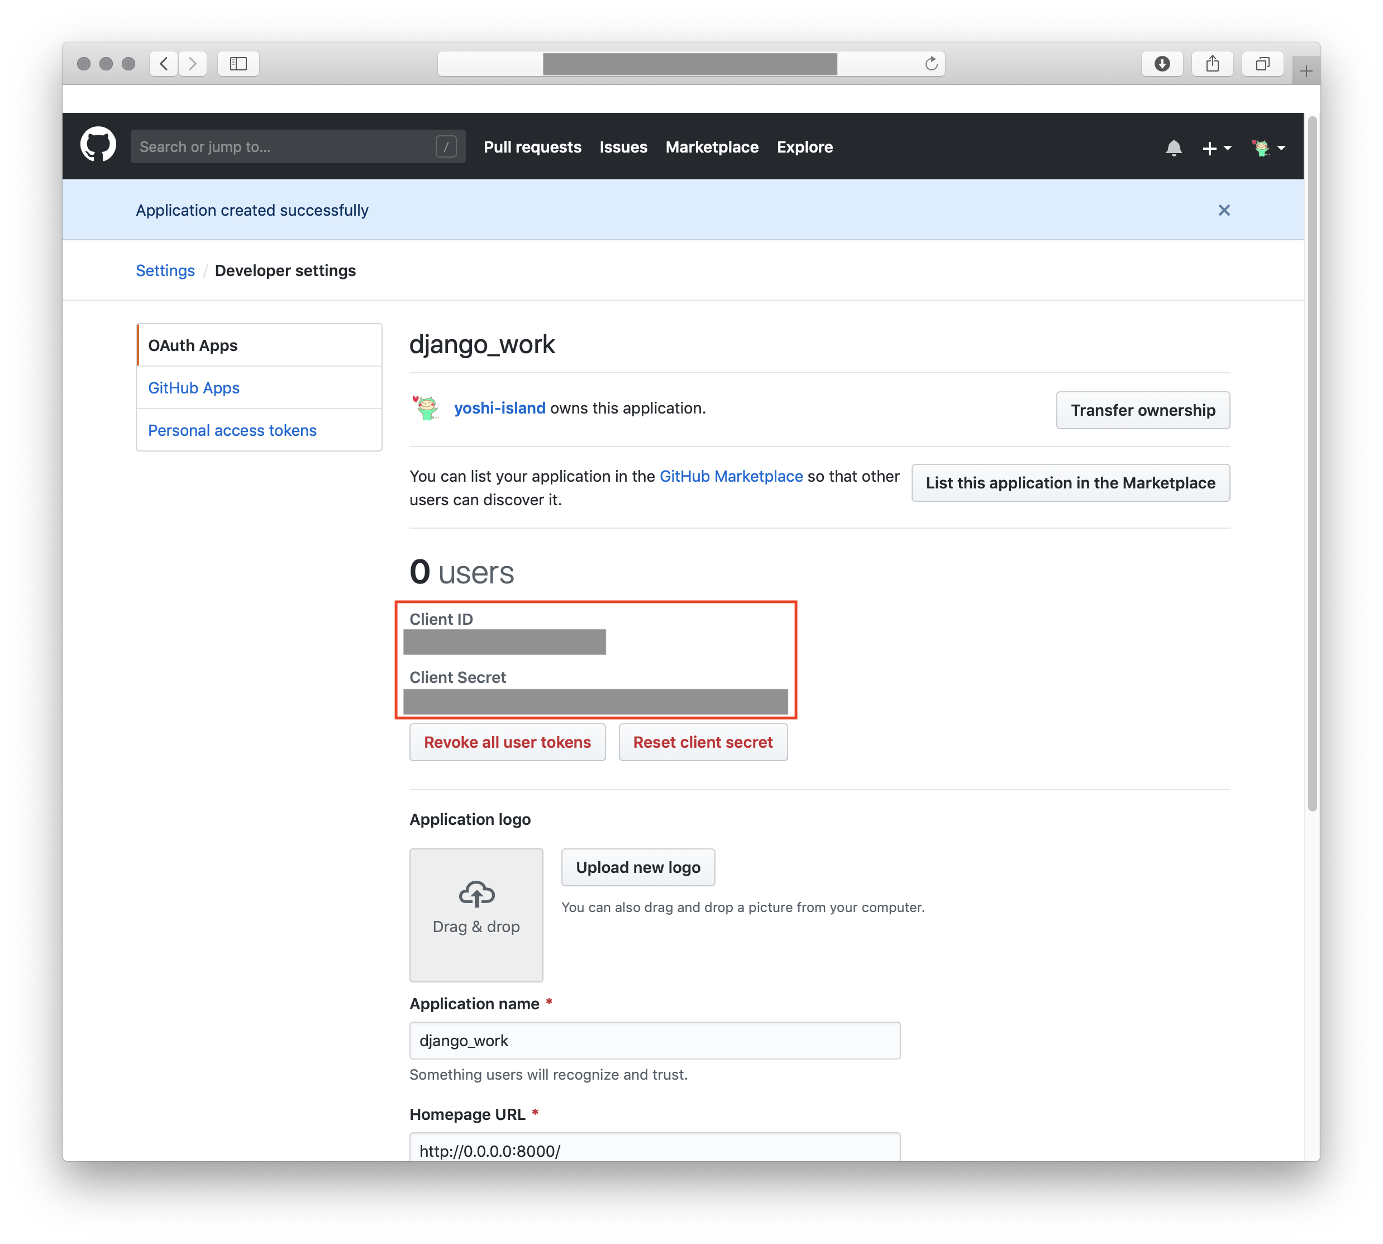Screen dimensions: 1383x1244
Task: Dismiss the Application created successfully banner
Action: click(x=1224, y=210)
